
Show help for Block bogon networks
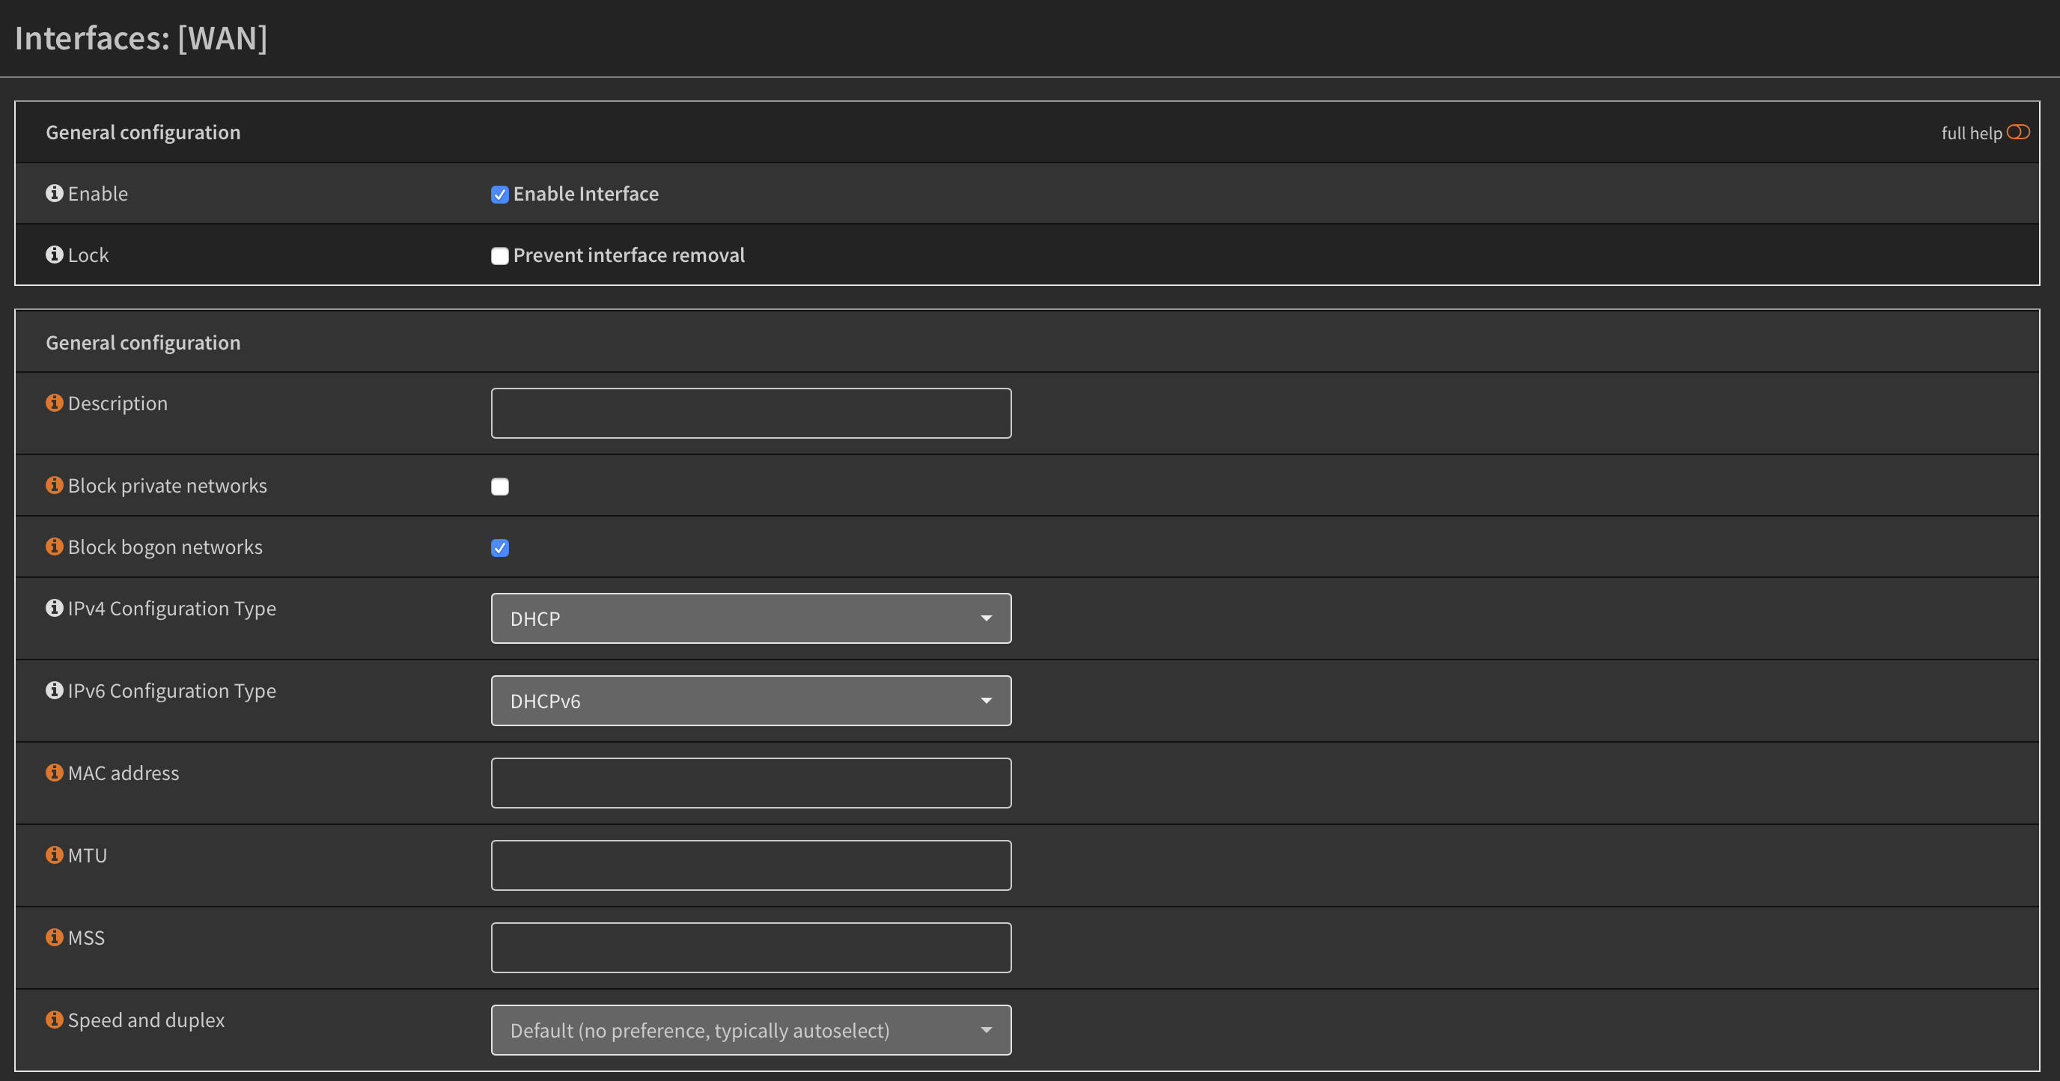coord(55,546)
